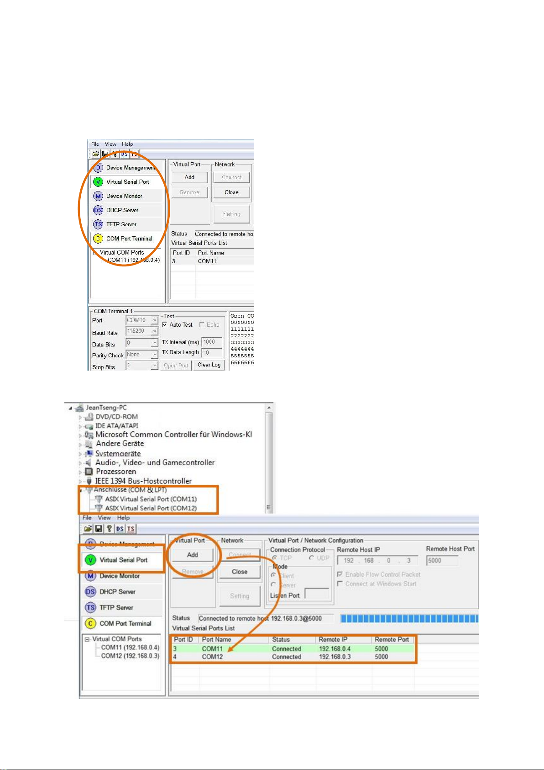
Task: Click the Close button in upper window's Network group
Action: coord(231,192)
